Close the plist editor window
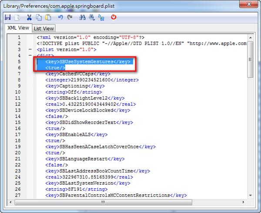This screenshot has height=213, width=261. (249, 4)
